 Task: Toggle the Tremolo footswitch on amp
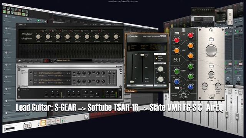92,31
